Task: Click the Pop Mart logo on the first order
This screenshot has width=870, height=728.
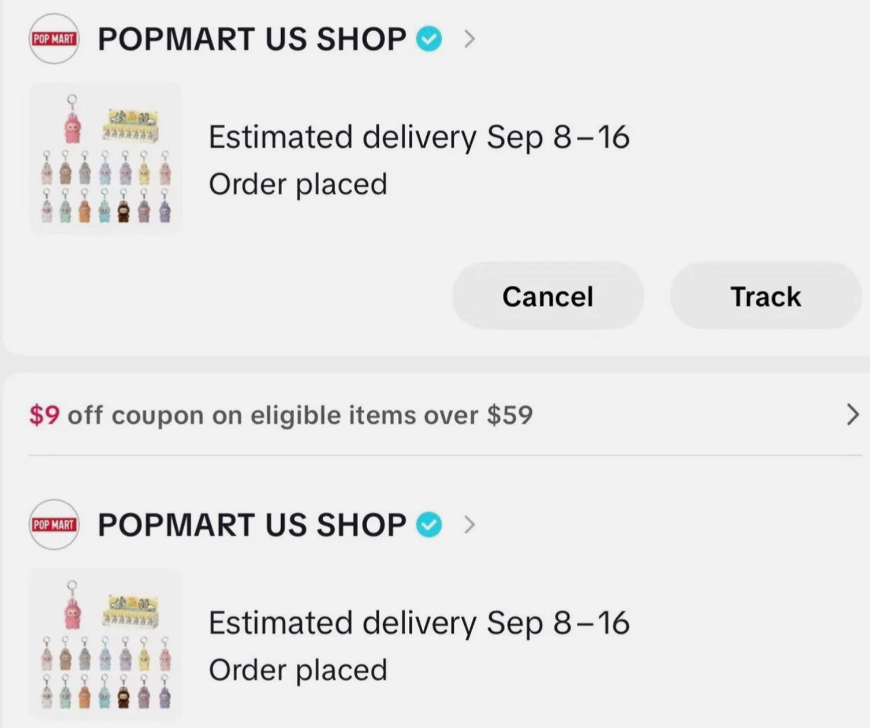Action: pos(54,39)
